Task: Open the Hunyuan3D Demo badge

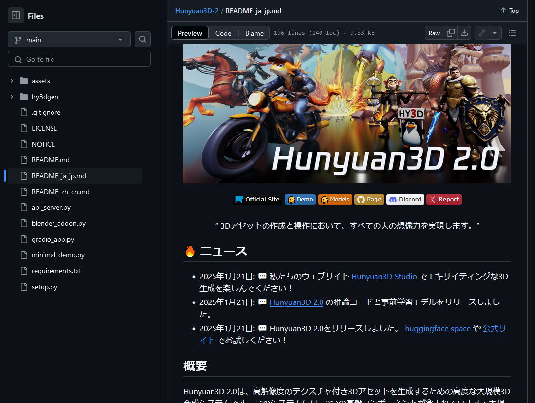Action: (300, 199)
